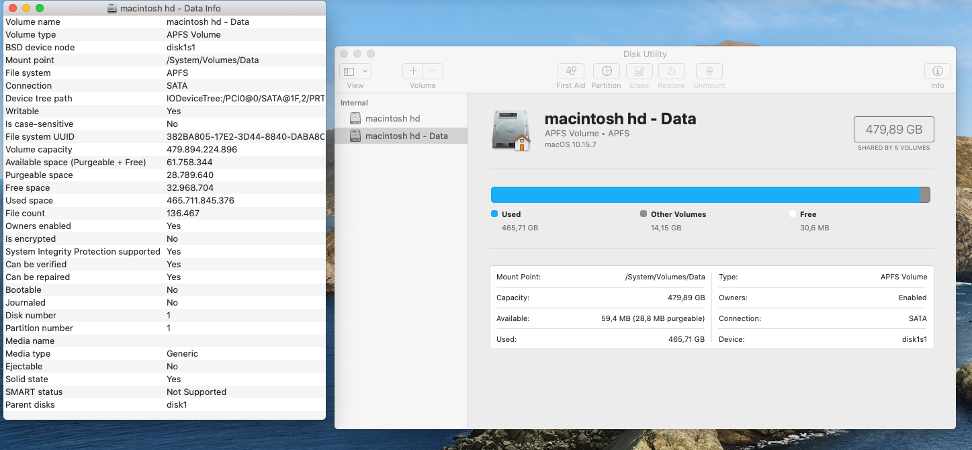Image resolution: width=972 pixels, height=450 pixels.
Task: Click the File system value "APFS"
Action: point(177,73)
